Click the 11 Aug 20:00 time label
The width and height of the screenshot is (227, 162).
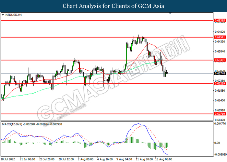(x=144, y=159)
